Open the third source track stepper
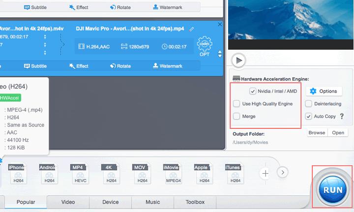 pos(45,53)
